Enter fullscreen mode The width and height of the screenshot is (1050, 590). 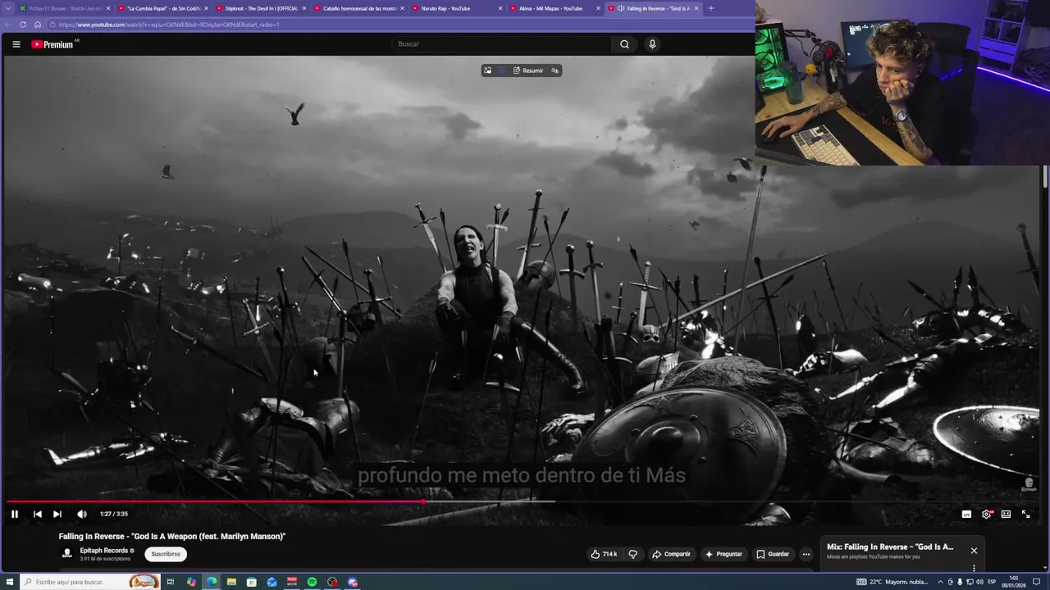tap(1025, 514)
